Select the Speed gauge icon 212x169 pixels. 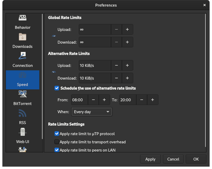click(x=23, y=75)
